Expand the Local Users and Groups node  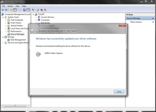tap(6, 29)
